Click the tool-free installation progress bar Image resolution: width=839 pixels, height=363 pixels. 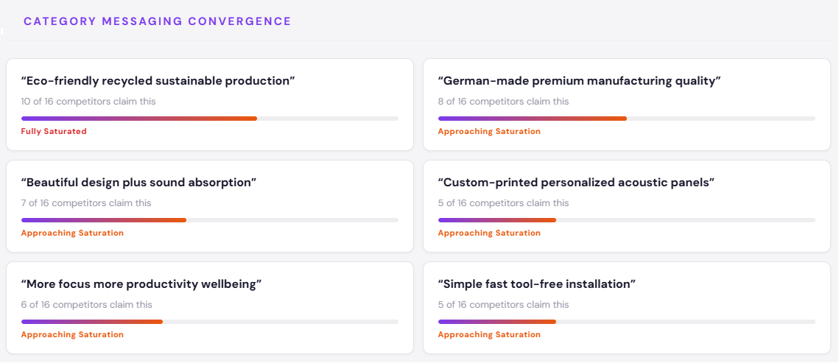626,322
